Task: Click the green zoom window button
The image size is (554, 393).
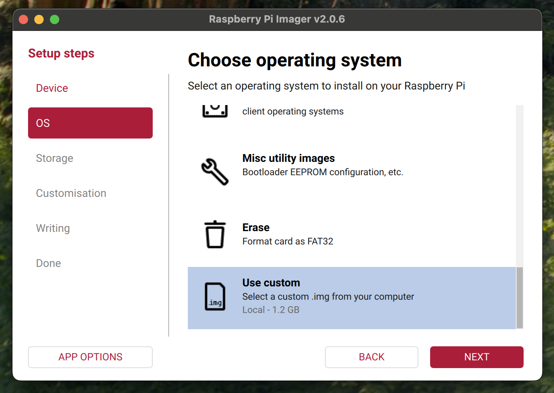Action: (55, 19)
